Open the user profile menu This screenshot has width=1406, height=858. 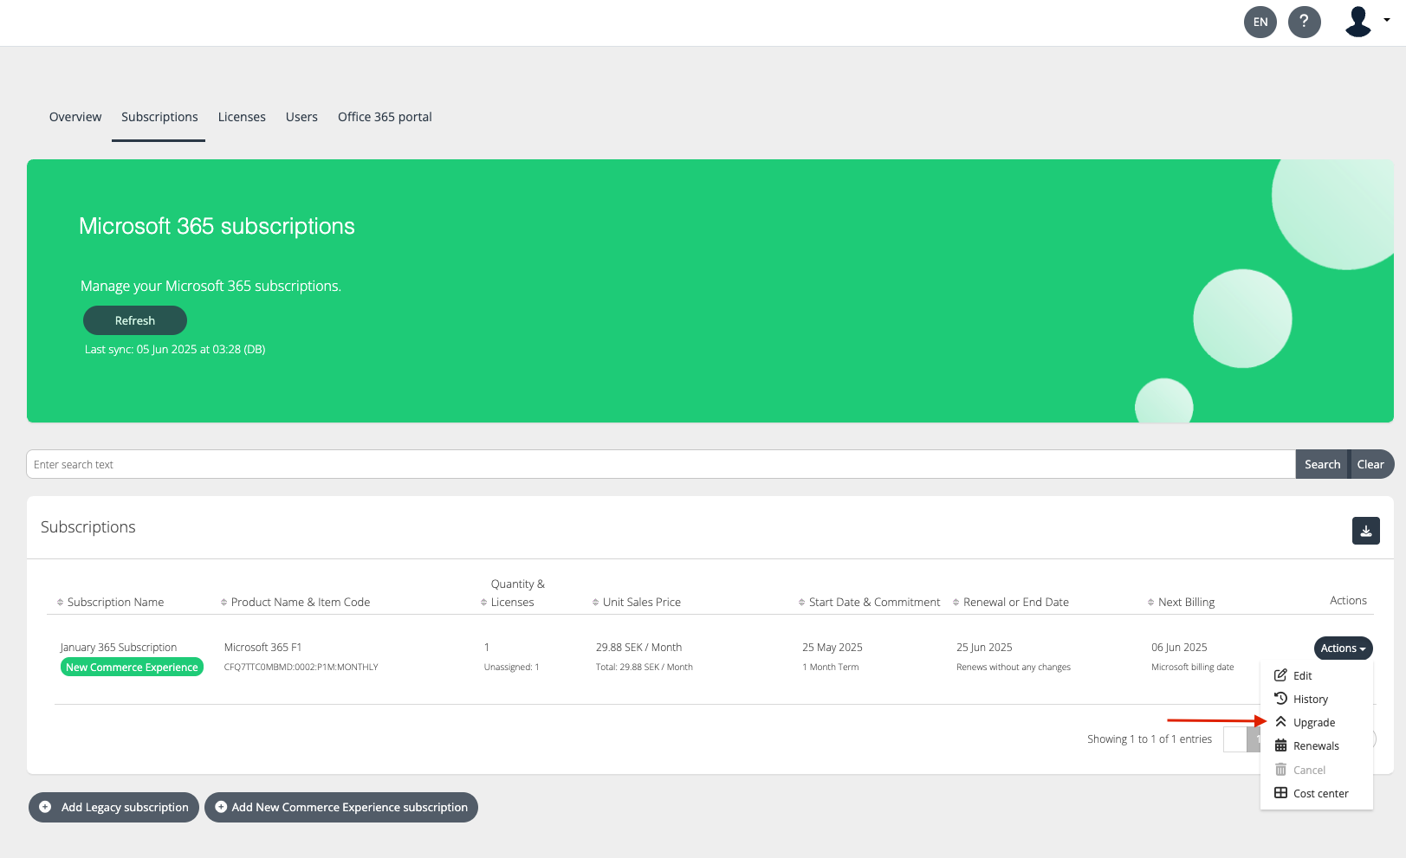pos(1366,22)
